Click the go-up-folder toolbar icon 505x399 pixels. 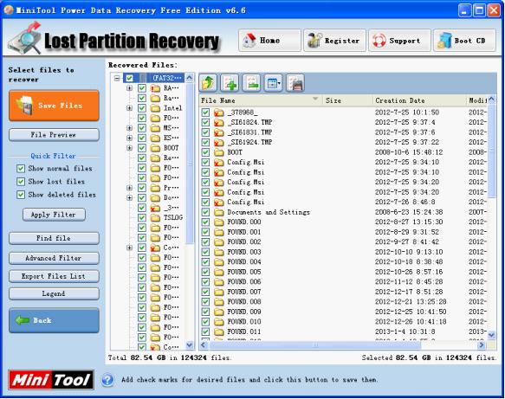208,83
